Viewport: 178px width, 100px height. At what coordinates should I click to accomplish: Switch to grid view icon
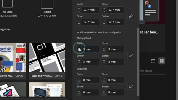[x=162, y=61]
